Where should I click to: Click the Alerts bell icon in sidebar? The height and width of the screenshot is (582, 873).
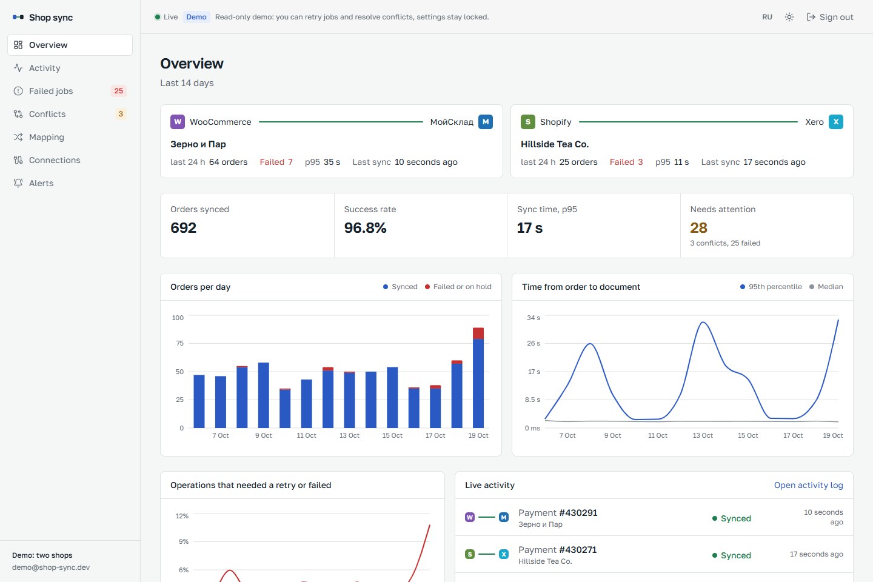point(18,183)
